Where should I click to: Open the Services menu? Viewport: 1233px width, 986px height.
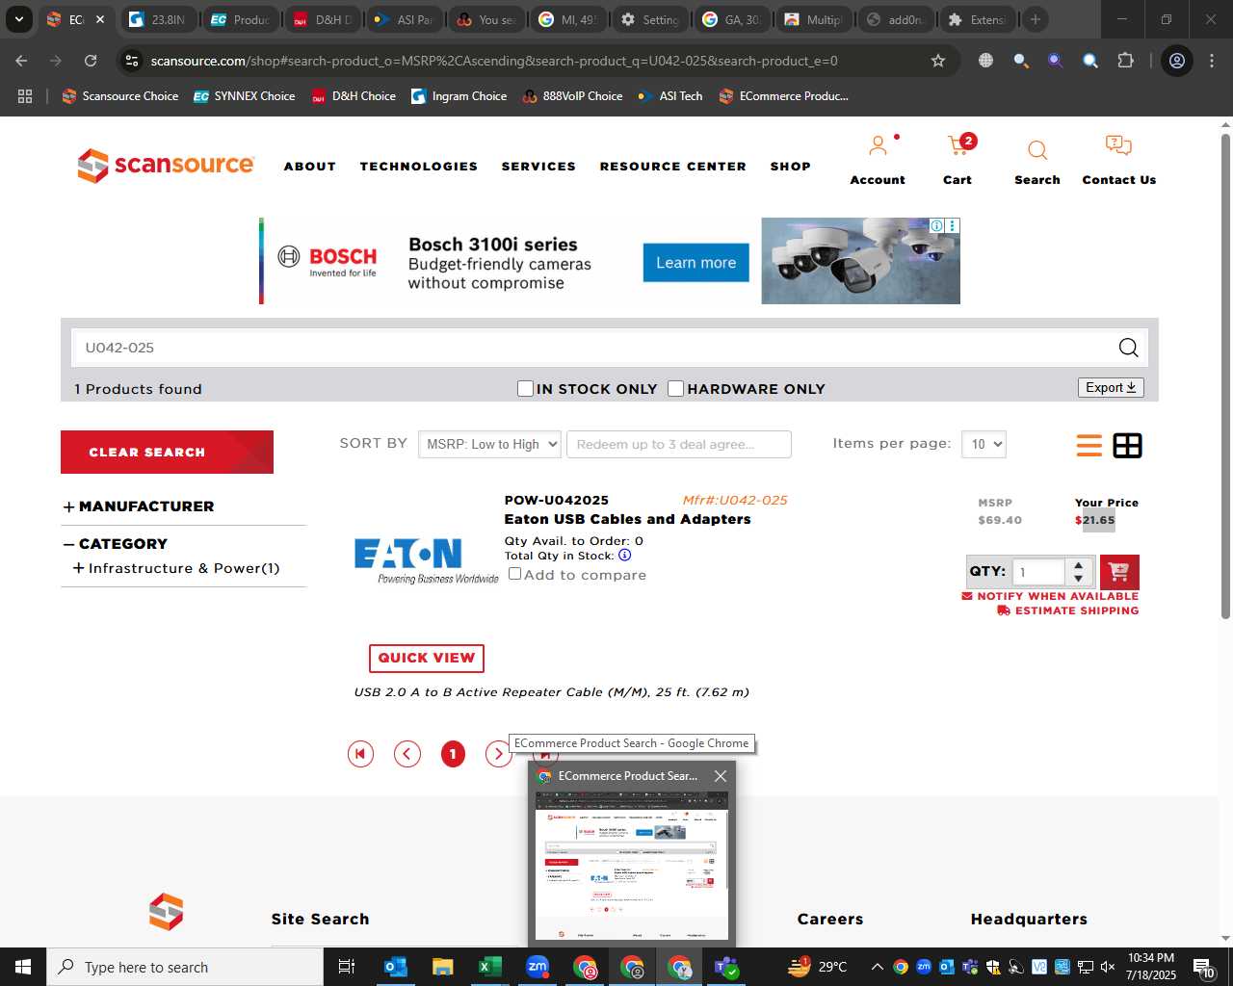click(538, 167)
